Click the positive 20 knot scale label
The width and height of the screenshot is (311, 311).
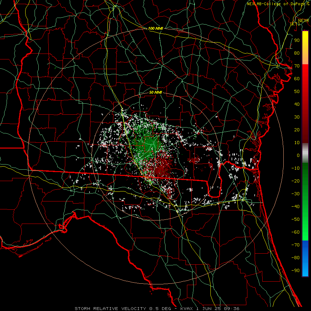pyautogui.click(x=297, y=130)
